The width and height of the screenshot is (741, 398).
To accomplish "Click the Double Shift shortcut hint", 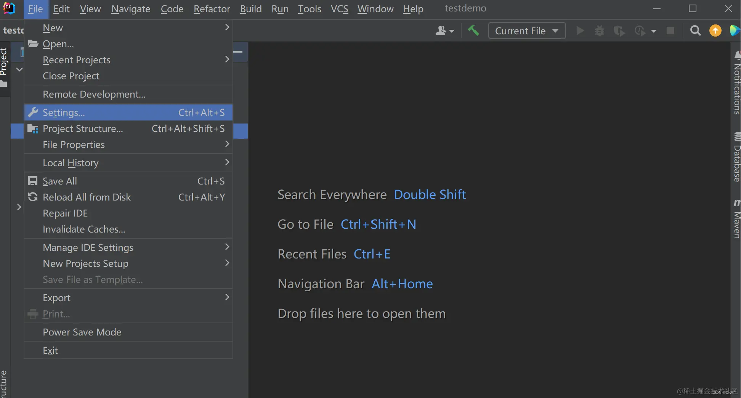I will click(430, 195).
